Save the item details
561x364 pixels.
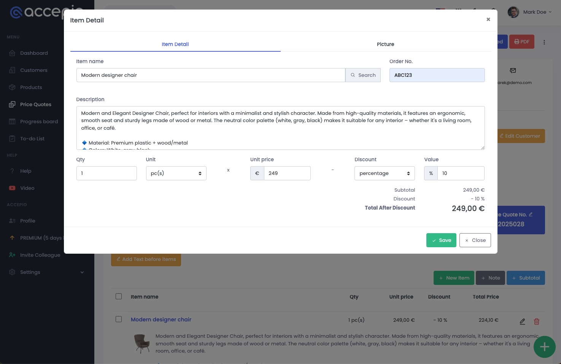coord(441,240)
